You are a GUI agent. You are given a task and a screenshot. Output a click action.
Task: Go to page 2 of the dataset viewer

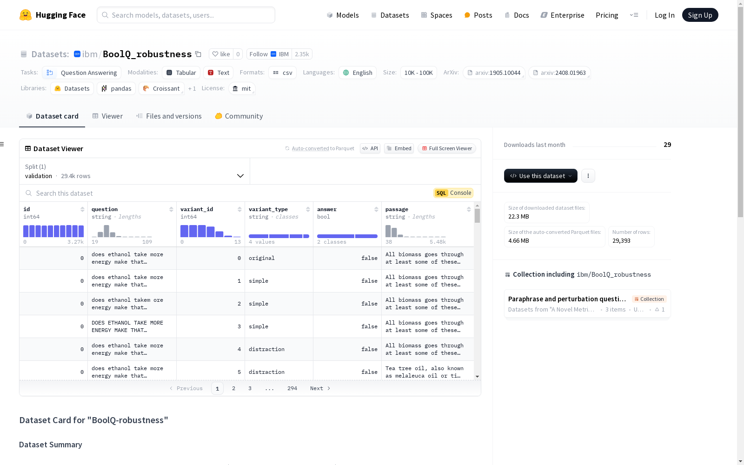[x=233, y=388]
